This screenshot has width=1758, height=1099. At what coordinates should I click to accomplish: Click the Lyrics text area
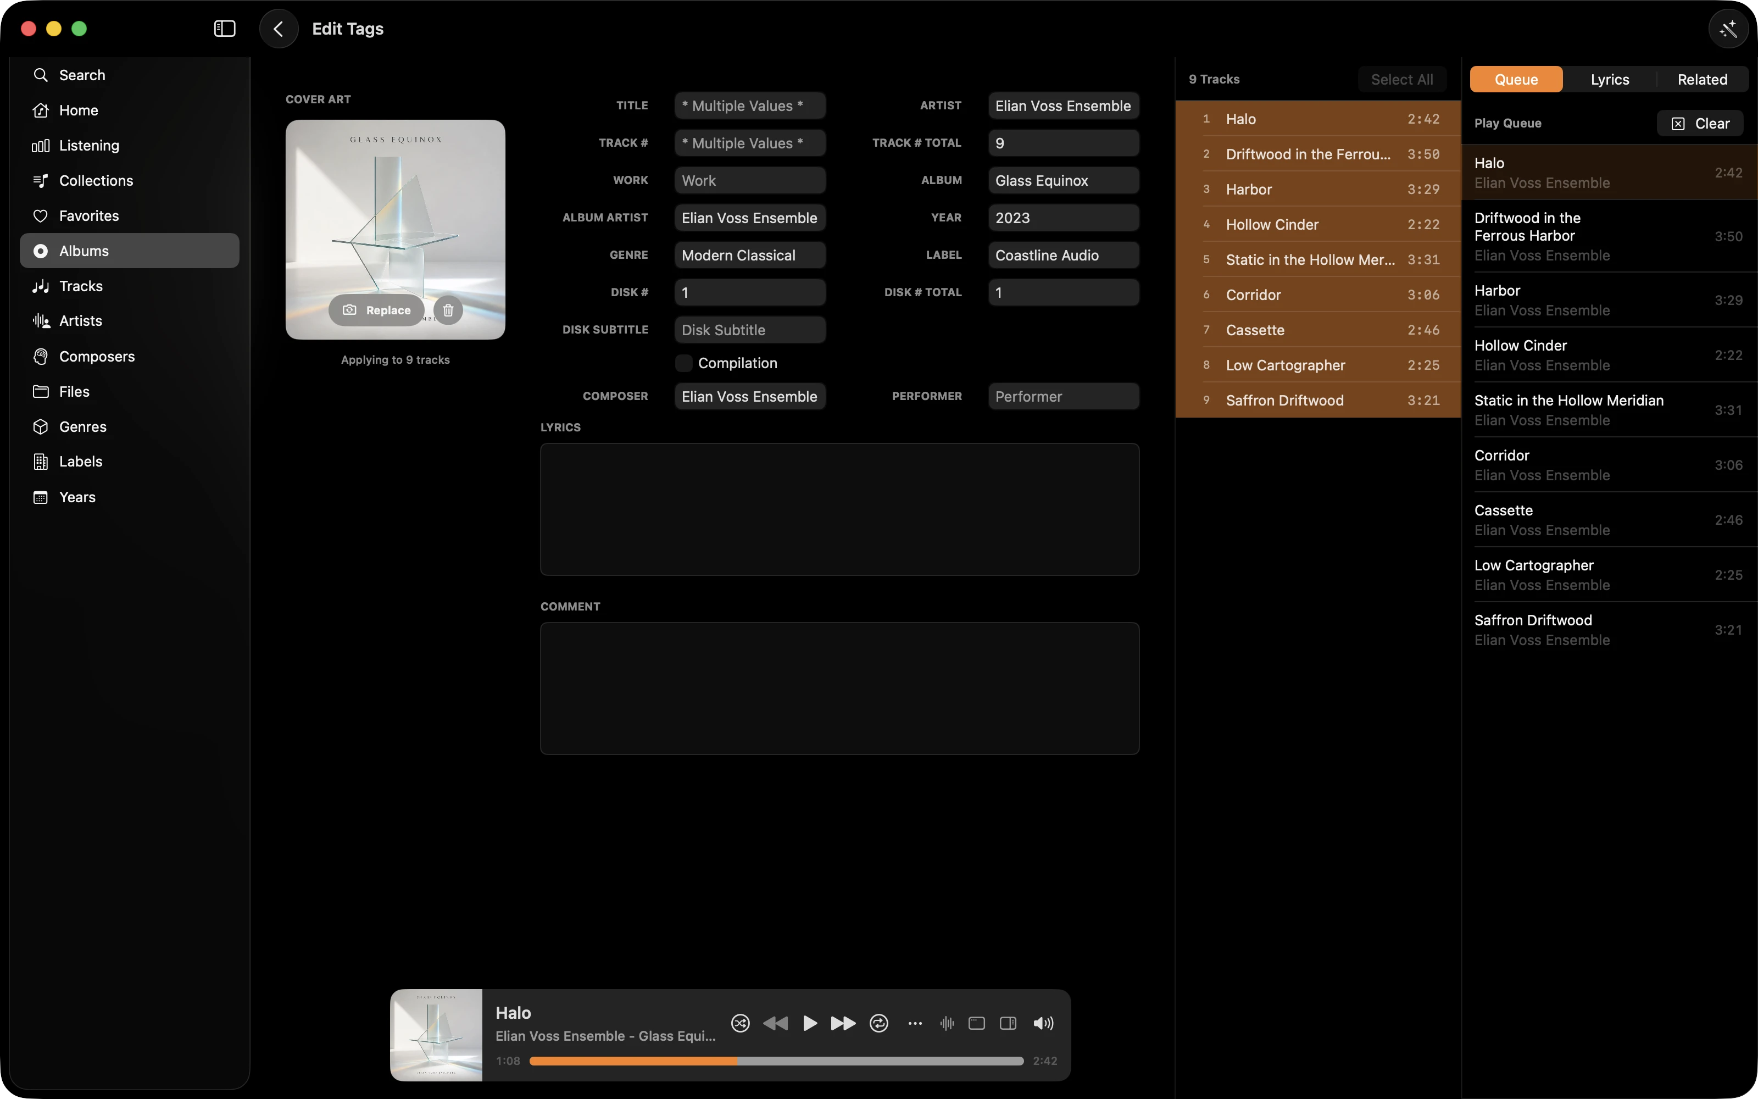pyautogui.click(x=840, y=509)
